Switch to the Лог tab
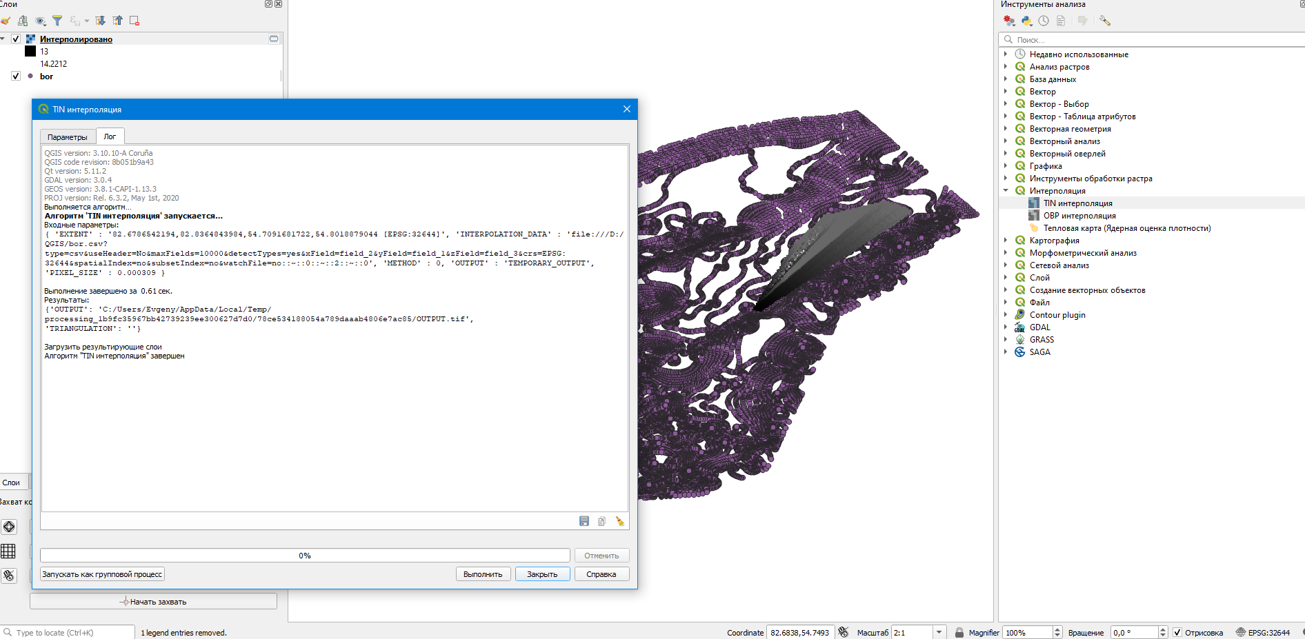Viewport: 1305px width, 639px height. (x=110, y=136)
